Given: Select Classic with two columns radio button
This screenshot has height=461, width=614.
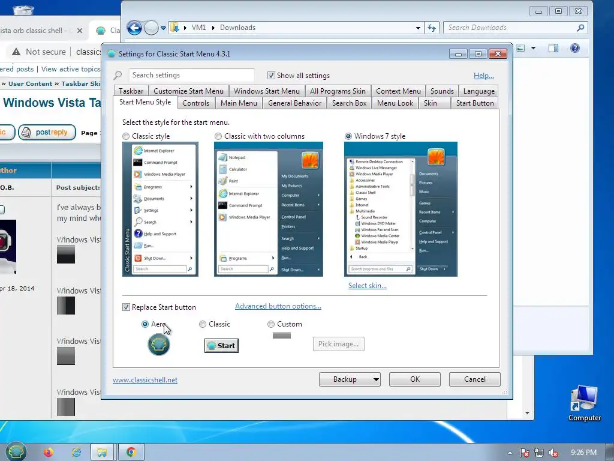Looking at the screenshot, I should [x=218, y=136].
